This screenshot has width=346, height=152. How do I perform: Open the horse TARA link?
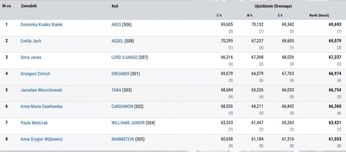(116, 90)
